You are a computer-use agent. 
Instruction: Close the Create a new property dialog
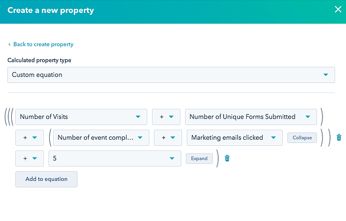click(338, 9)
